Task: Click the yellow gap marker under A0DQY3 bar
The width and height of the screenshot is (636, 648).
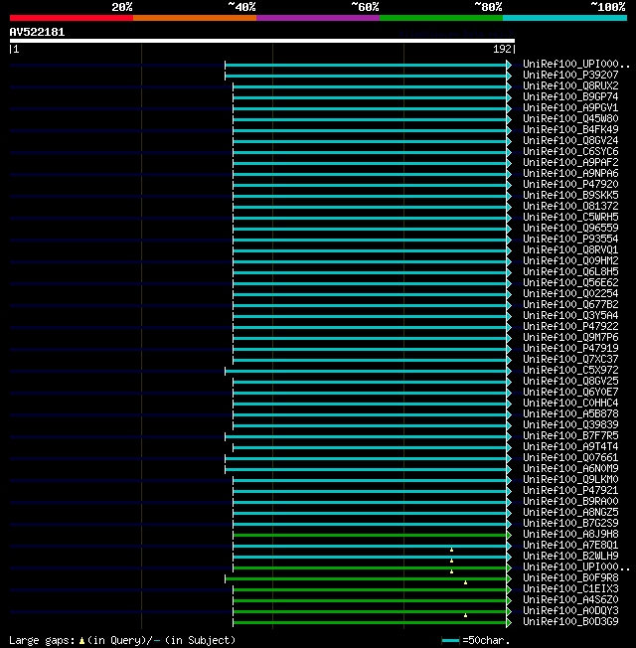Action: [x=465, y=615]
